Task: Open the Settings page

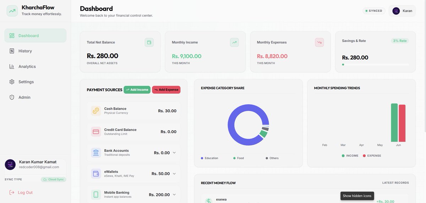Action: 35,82
